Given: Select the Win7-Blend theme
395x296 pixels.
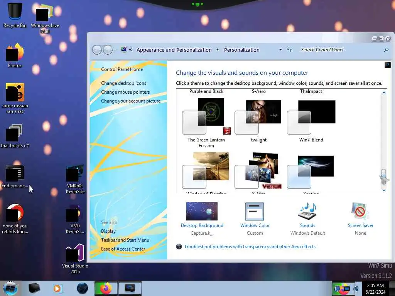Looking at the screenshot, I should [x=311, y=121].
